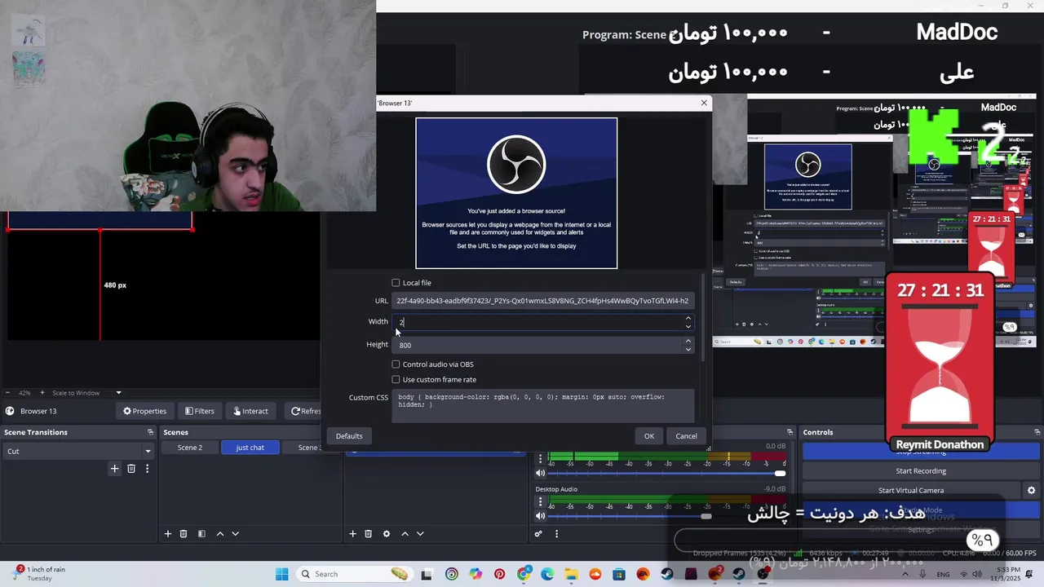Click the URL input field
This screenshot has width=1044, height=587.
tap(543, 301)
